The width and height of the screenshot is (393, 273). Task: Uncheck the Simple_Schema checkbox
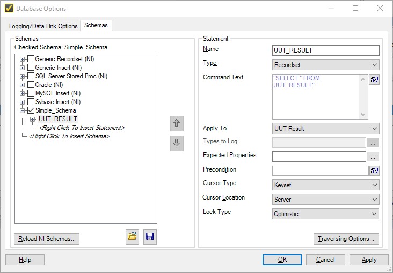(x=31, y=110)
